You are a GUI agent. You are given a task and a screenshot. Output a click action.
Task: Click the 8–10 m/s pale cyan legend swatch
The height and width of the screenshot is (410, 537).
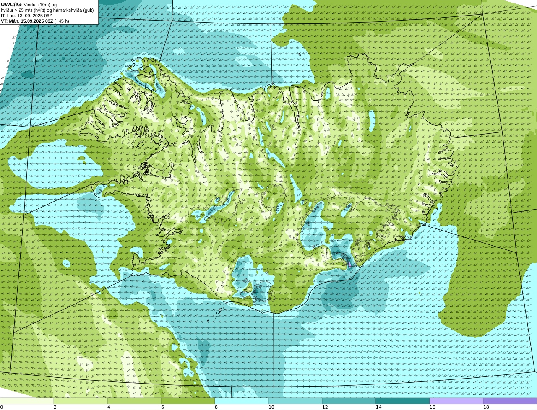coord(242,401)
